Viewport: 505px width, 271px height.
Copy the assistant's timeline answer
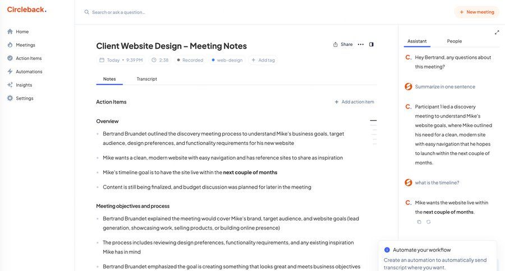coord(419,222)
